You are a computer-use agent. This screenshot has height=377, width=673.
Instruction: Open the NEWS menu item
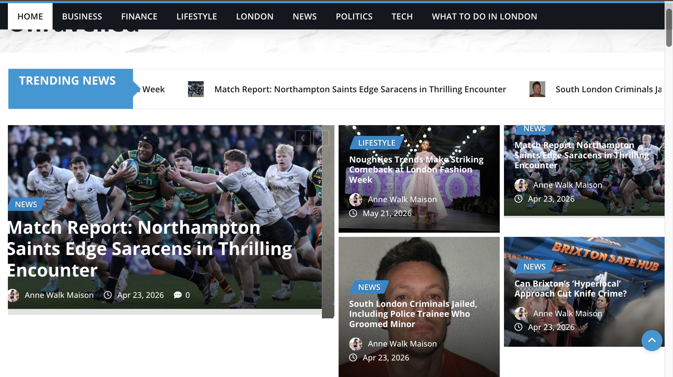(305, 16)
